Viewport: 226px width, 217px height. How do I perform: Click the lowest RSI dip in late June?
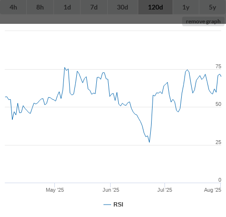click(x=149, y=142)
